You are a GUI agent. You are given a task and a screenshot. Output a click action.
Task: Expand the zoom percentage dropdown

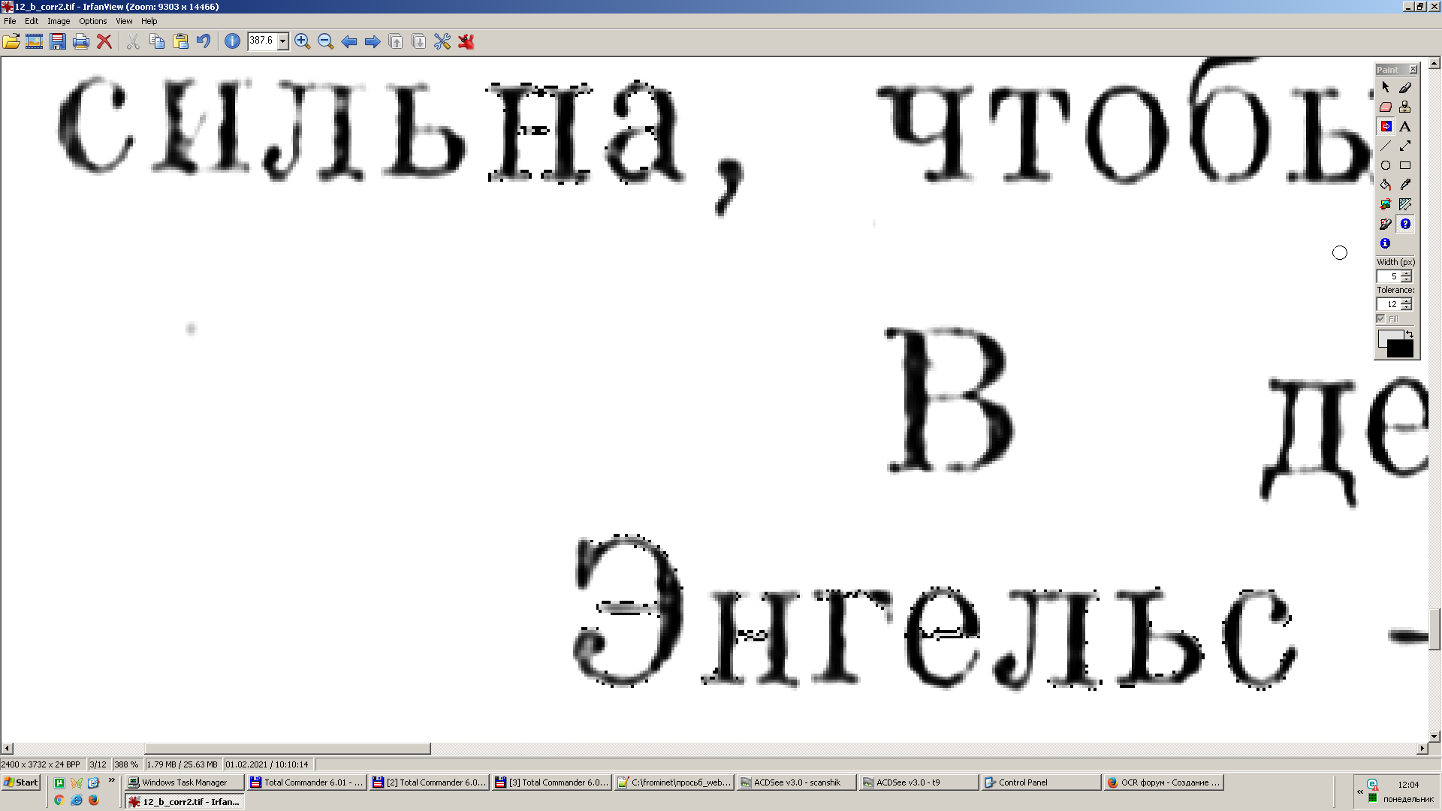coord(283,41)
